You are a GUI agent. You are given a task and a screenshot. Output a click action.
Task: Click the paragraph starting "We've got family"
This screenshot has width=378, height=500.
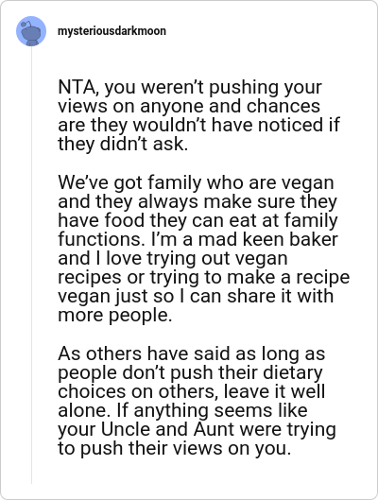coord(203,249)
